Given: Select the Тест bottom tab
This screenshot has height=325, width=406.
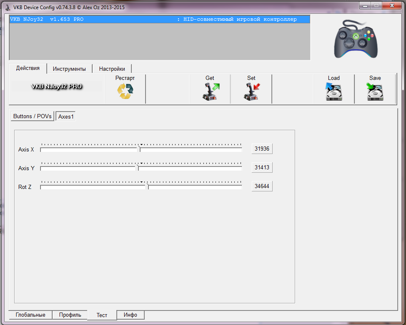Looking at the screenshot, I should tap(102, 315).
